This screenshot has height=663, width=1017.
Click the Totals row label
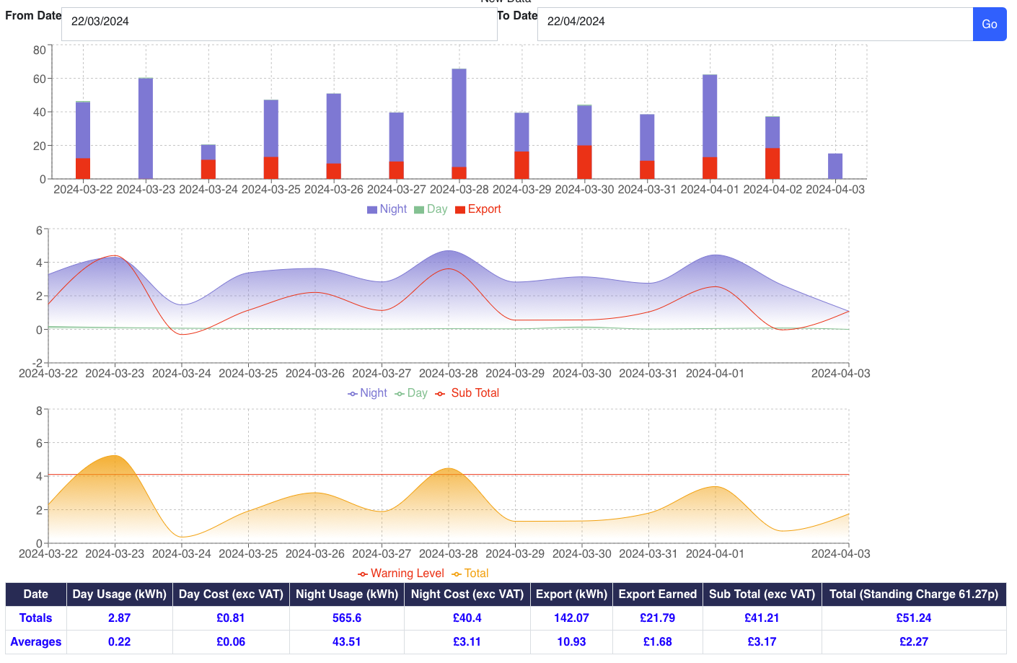(36, 618)
